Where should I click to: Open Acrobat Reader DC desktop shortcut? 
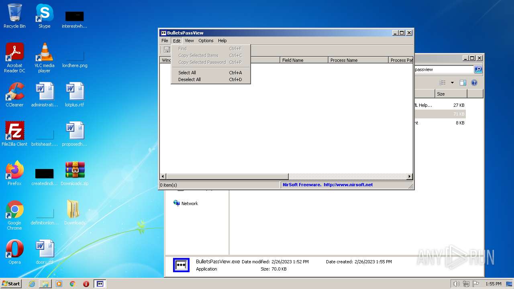[14, 58]
